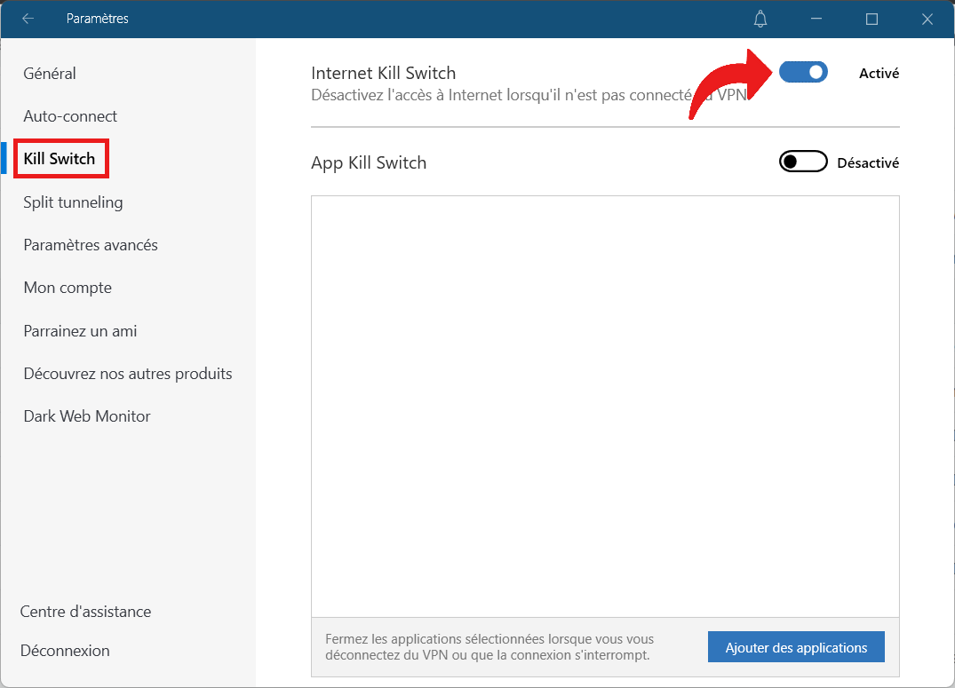Select Auto-connect in the sidebar
Viewport: 955px width, 688px height.
pyautogui.click(x=70, y=115)
